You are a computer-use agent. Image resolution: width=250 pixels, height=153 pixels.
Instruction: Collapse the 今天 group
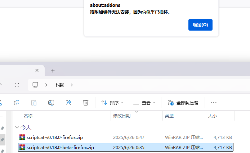tap(17, 127)
